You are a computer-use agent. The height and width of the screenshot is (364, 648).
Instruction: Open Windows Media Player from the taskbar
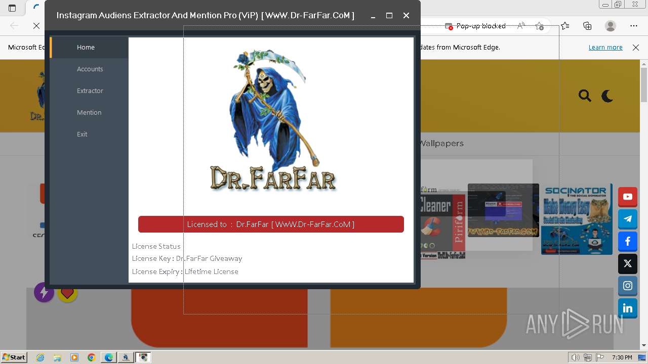coord(74,357)
